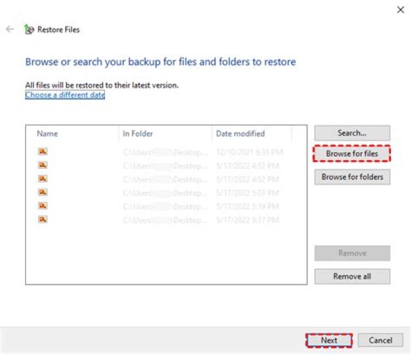411x354 pixels.
Task: Select the file icon dated 5/17/2022 5:19 PM
Action: coord(43,206)
